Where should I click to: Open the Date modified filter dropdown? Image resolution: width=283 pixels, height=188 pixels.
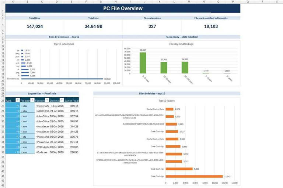tap(62, 100)
